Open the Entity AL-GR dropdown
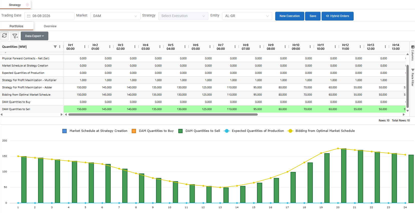This screenshot has width=415, height=213. coord(247,16)
